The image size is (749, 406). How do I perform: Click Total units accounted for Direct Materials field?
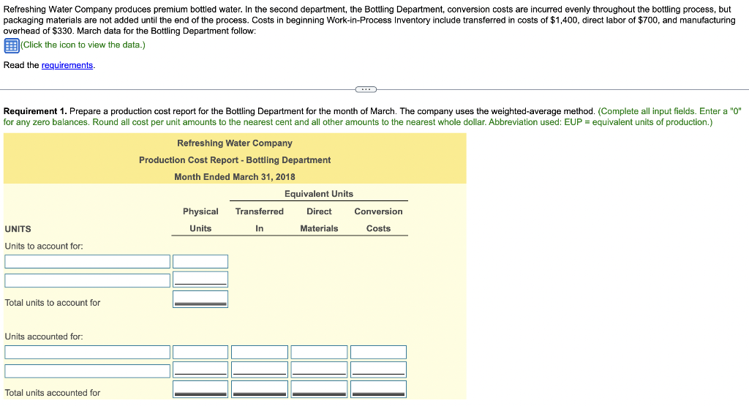[319, 389]
